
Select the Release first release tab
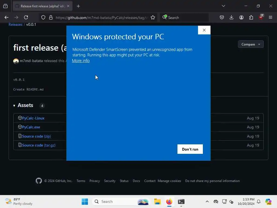43,6
